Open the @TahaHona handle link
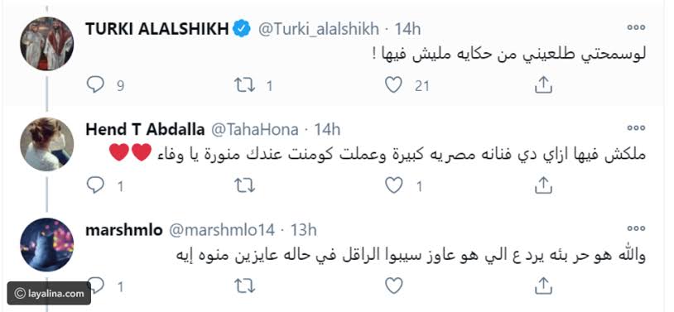 254,129
